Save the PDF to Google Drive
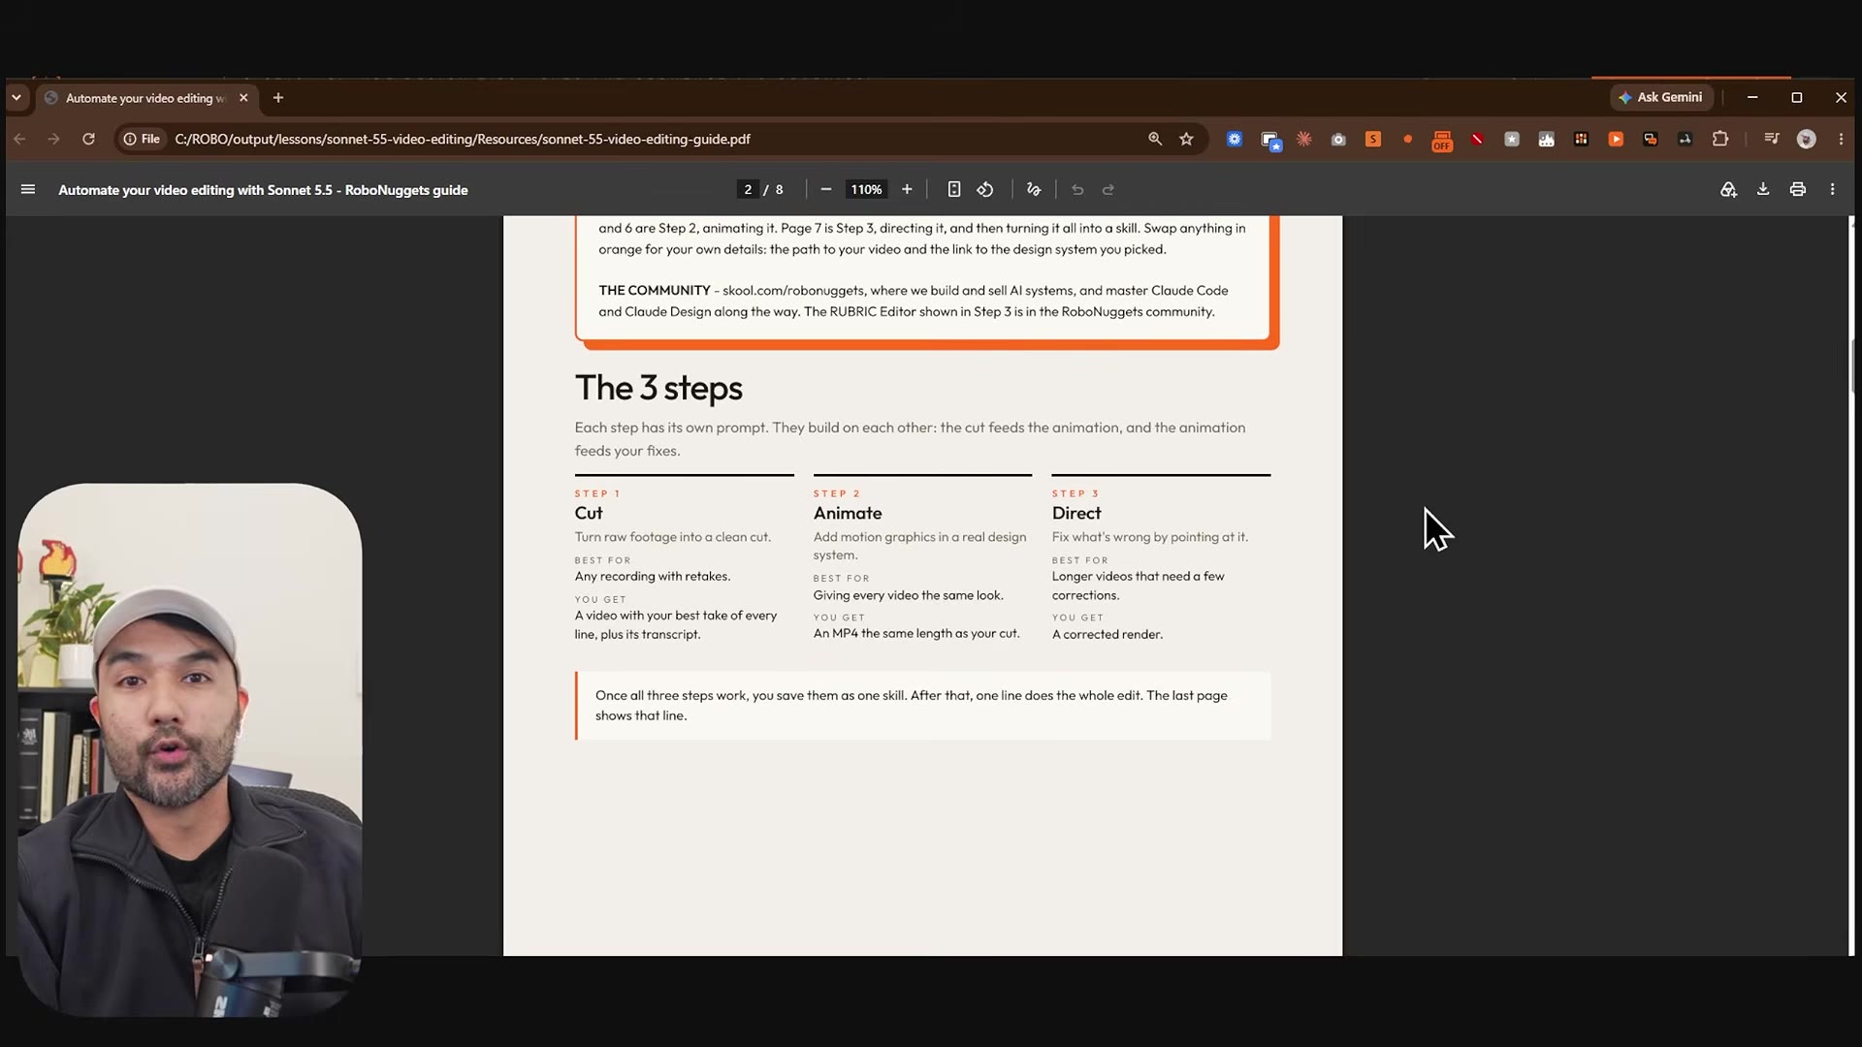1862x1047 pixels. 1728,189
